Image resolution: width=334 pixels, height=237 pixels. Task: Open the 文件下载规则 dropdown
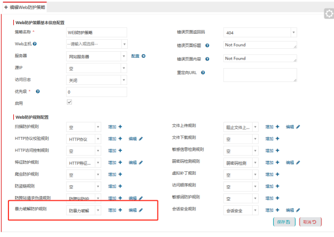click(x=241, y=139)
